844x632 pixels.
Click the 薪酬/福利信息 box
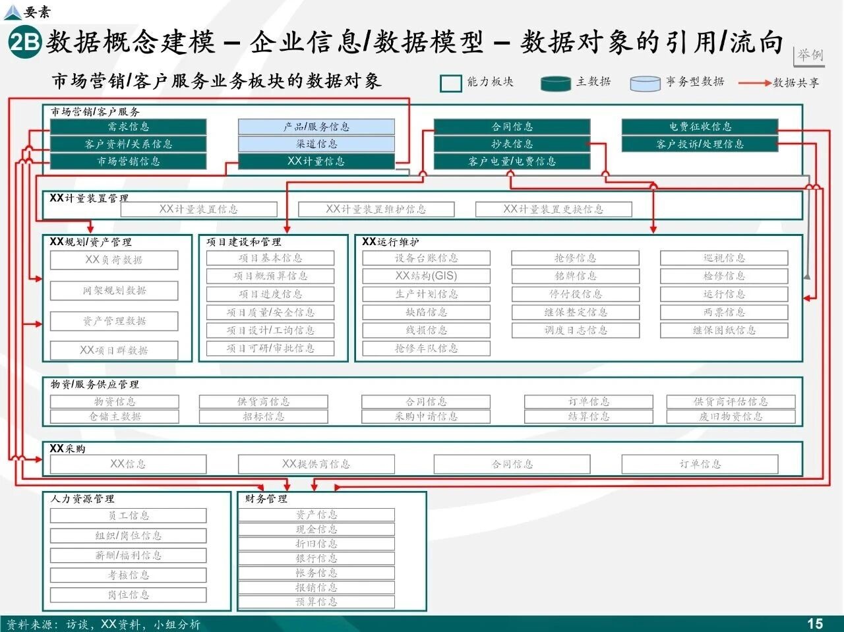(x=128, y=556)
